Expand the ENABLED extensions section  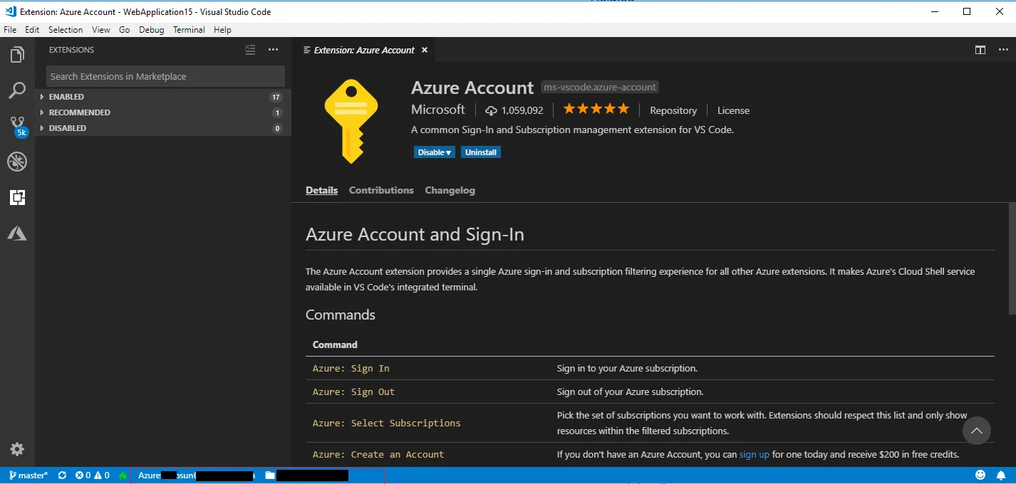point(66,97)
